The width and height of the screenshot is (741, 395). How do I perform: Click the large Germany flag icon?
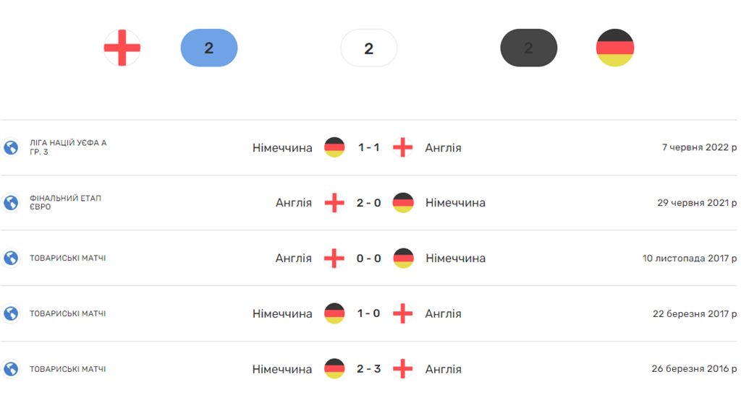pos(615,48)
